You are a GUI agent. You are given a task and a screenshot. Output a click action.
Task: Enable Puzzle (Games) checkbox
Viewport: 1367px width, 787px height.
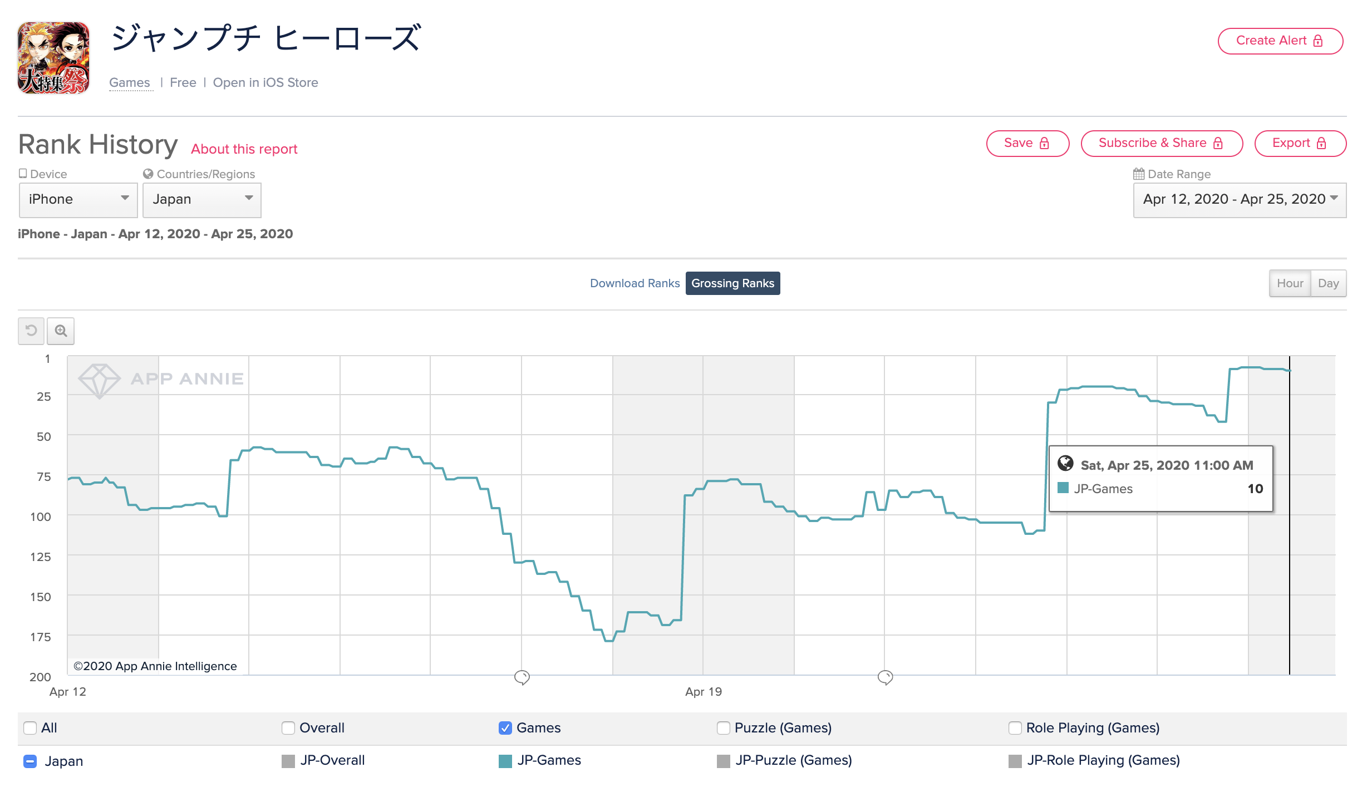click(723, 728)
